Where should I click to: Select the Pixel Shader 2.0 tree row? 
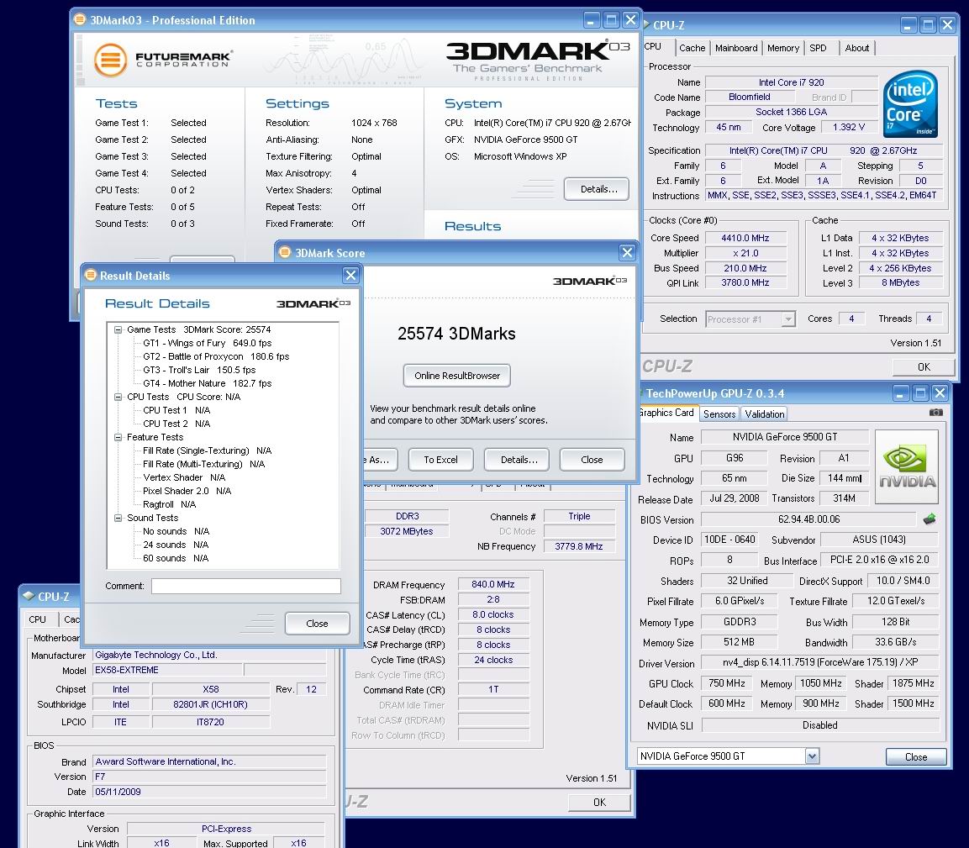click(x=187, y=491)
